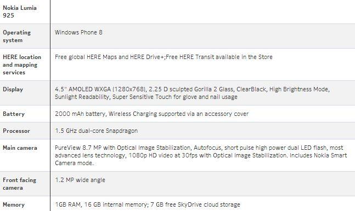355x211 pixels.
Task: Select the Memory row label
Action: click(x=14, y=204)
